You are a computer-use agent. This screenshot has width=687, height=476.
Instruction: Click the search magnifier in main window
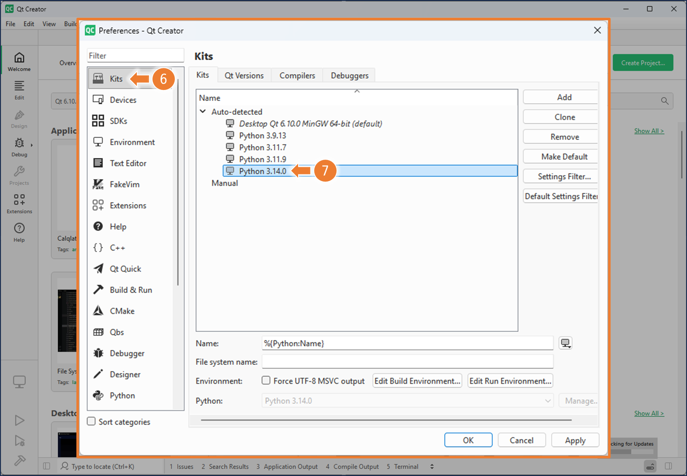point(665,101)
